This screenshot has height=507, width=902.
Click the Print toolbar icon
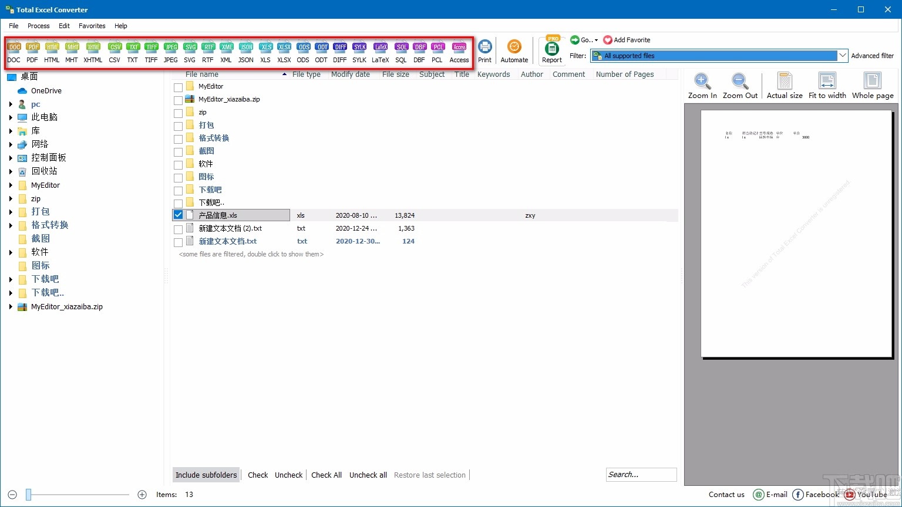point(485,52)
